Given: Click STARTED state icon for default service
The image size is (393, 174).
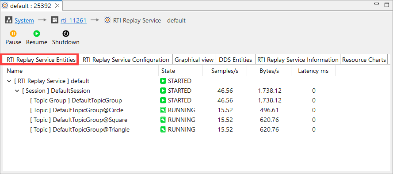Looking at the screenshot, I should (x=163, y=81).
